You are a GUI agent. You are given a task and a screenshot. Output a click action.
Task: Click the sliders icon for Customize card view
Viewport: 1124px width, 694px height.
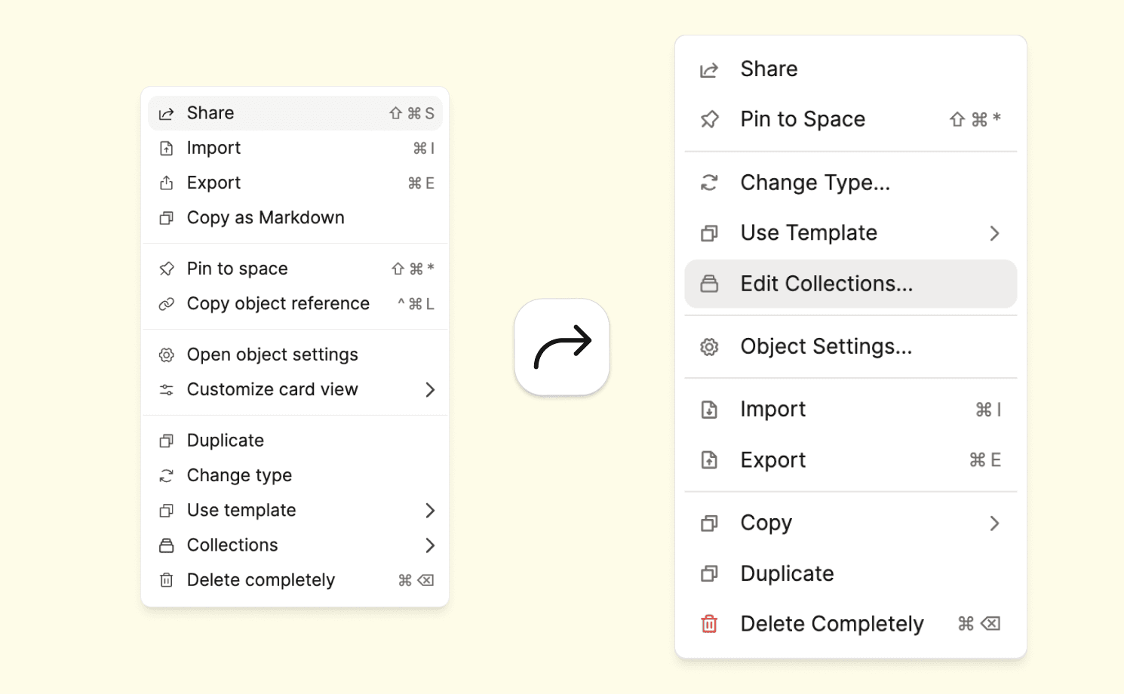[167, 390]
